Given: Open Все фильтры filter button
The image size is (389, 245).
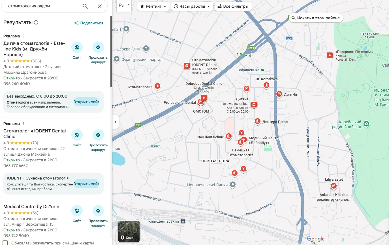Looking at the screenshot, I should [233, 6].
